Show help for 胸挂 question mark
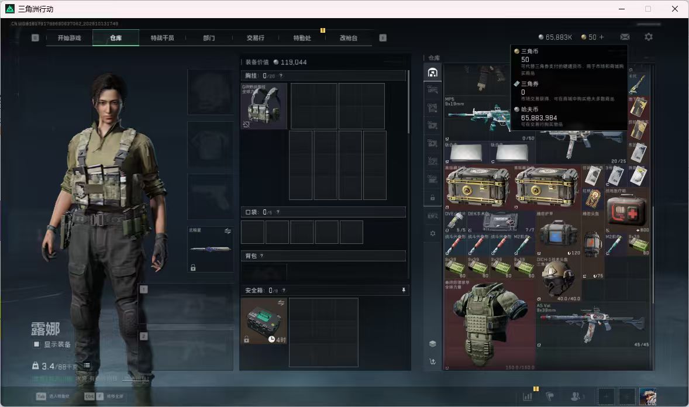Screen dimensions: 689x407 (x=281, y=75)
